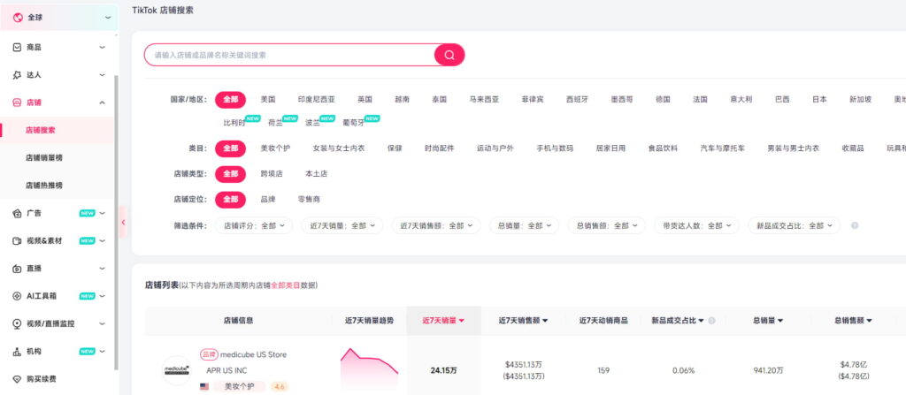Click the pink magnifier search button
This screenshot has height=395, width=906.
tap(449, 55)
